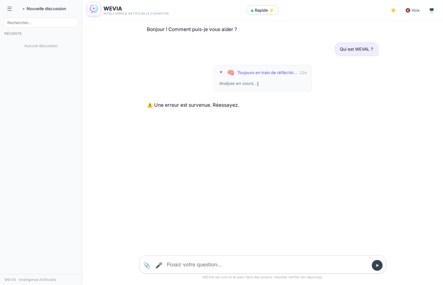Select the RÉCENTS section heading

tap(13, 34)
